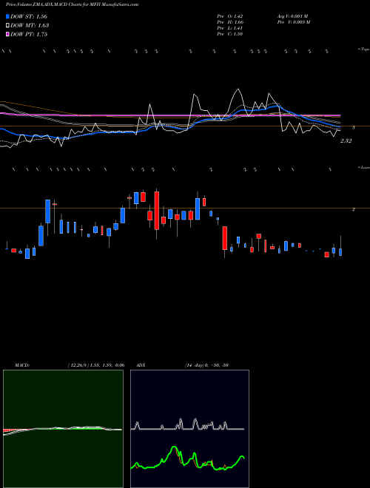Select the 'DOW PT: 1.75' legend label
This screenshot has width=370, height=488.
29,34
